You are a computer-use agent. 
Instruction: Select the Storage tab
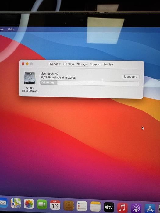tap(82, 64)
